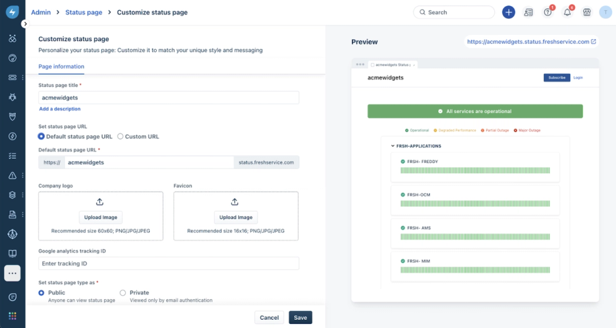Save the status page settings
Image resolution: width=616 pixels, height=328 pixels.
point(300,318)
